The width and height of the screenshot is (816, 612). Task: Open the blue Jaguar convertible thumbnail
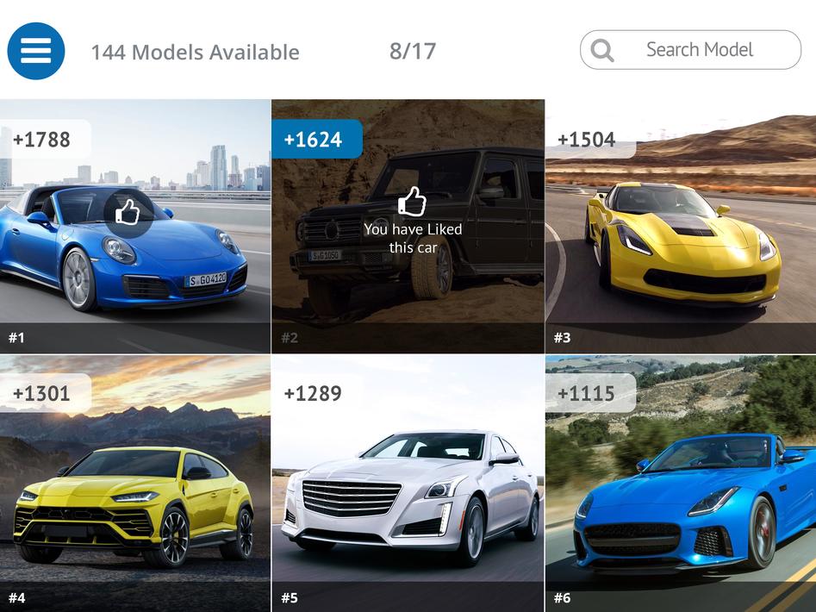click(x=681, y=484)
